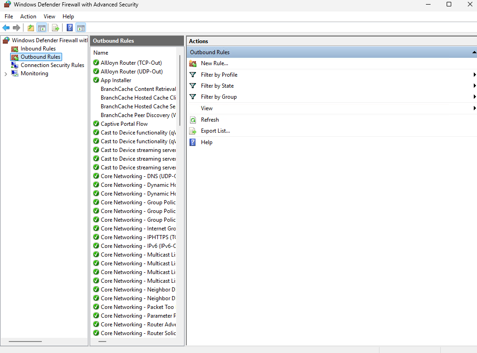This screenshot has width=477, height=353.
Task: Open the Help menu in menu bar
Action: [x=68, y=17]
